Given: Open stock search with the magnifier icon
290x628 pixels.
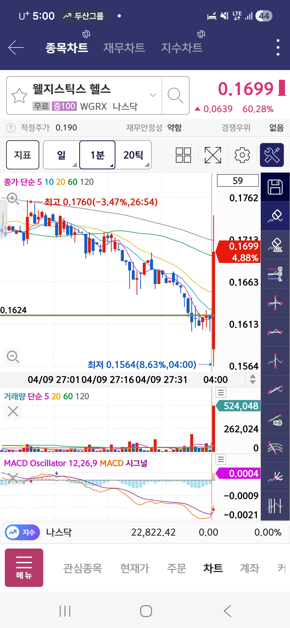Looking at the screenshot, I should pyautogui.click(x=175, y=96).
